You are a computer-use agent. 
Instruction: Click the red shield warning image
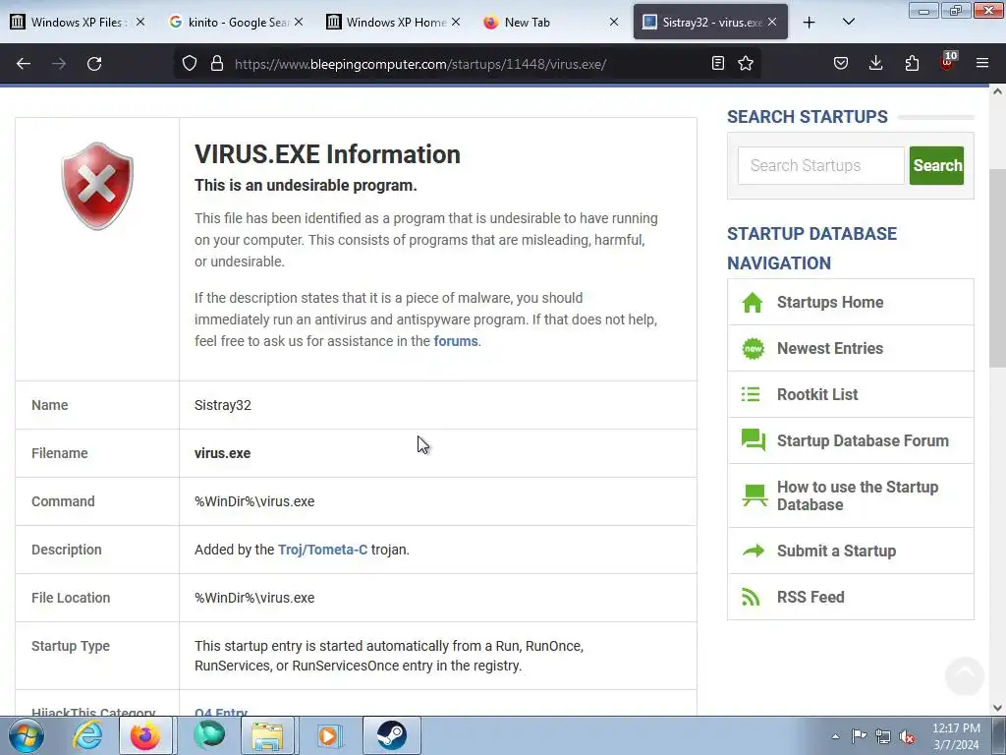click(x=97, y=186)
